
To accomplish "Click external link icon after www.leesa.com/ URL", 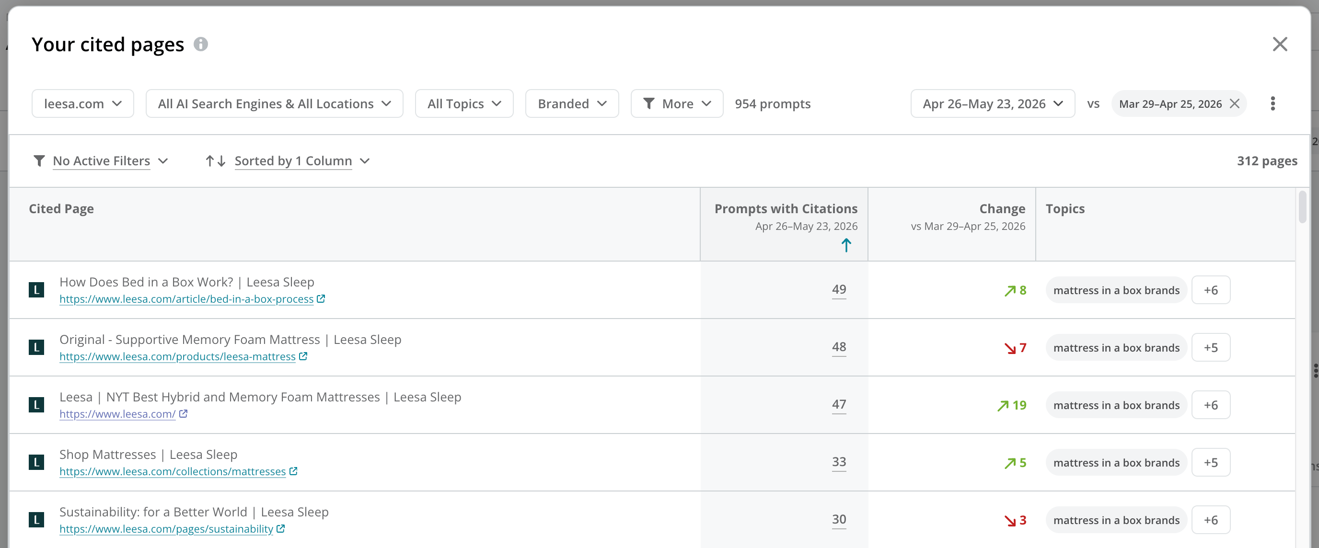I will [183, 413].
